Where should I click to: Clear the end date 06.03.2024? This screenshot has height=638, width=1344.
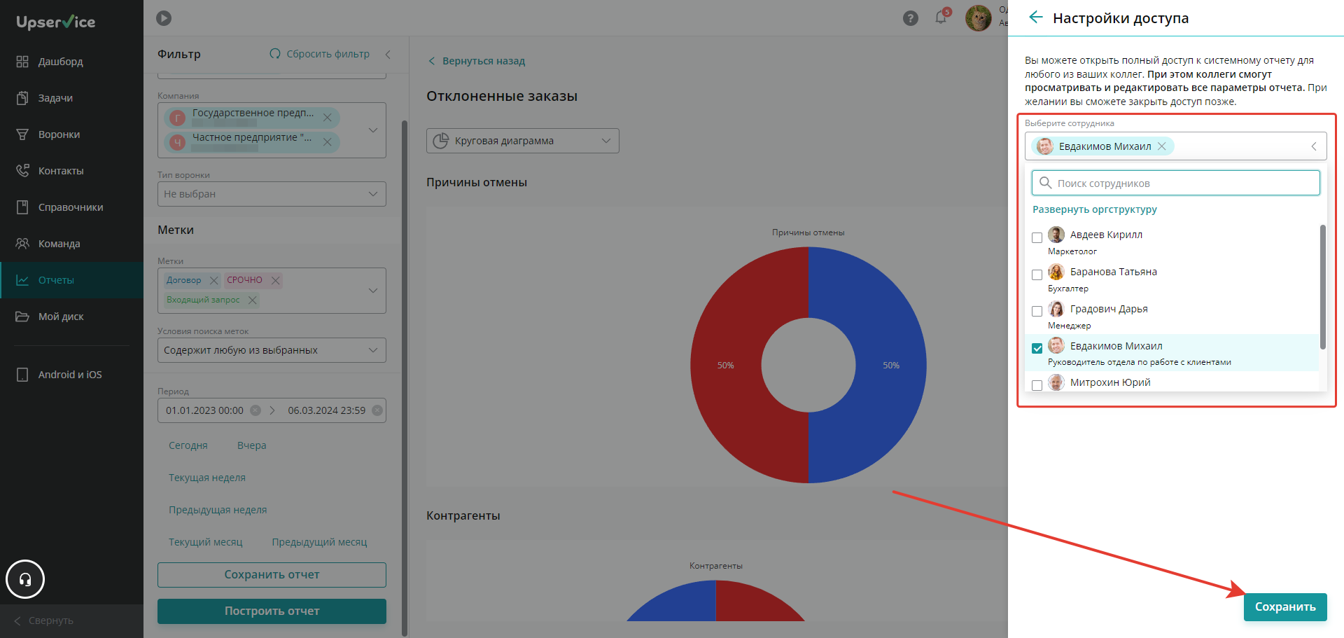coord(377,410)
